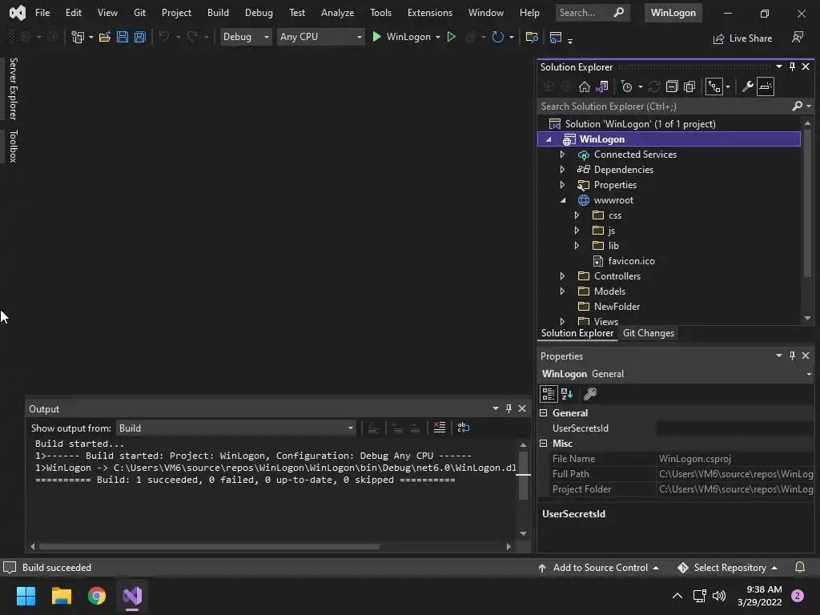820x615 pixels.
Task: Click the UserSecretsId value field
Action: [735, 428]
